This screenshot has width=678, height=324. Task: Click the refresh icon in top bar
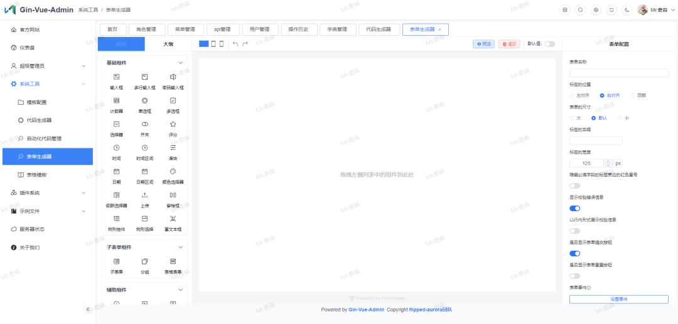point(611,10)
